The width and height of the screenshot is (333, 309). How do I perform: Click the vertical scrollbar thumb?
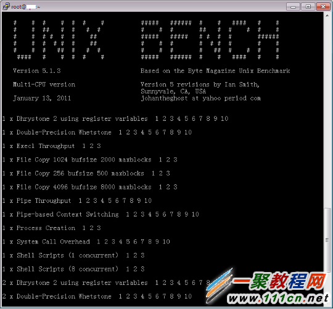pos(327,240)
